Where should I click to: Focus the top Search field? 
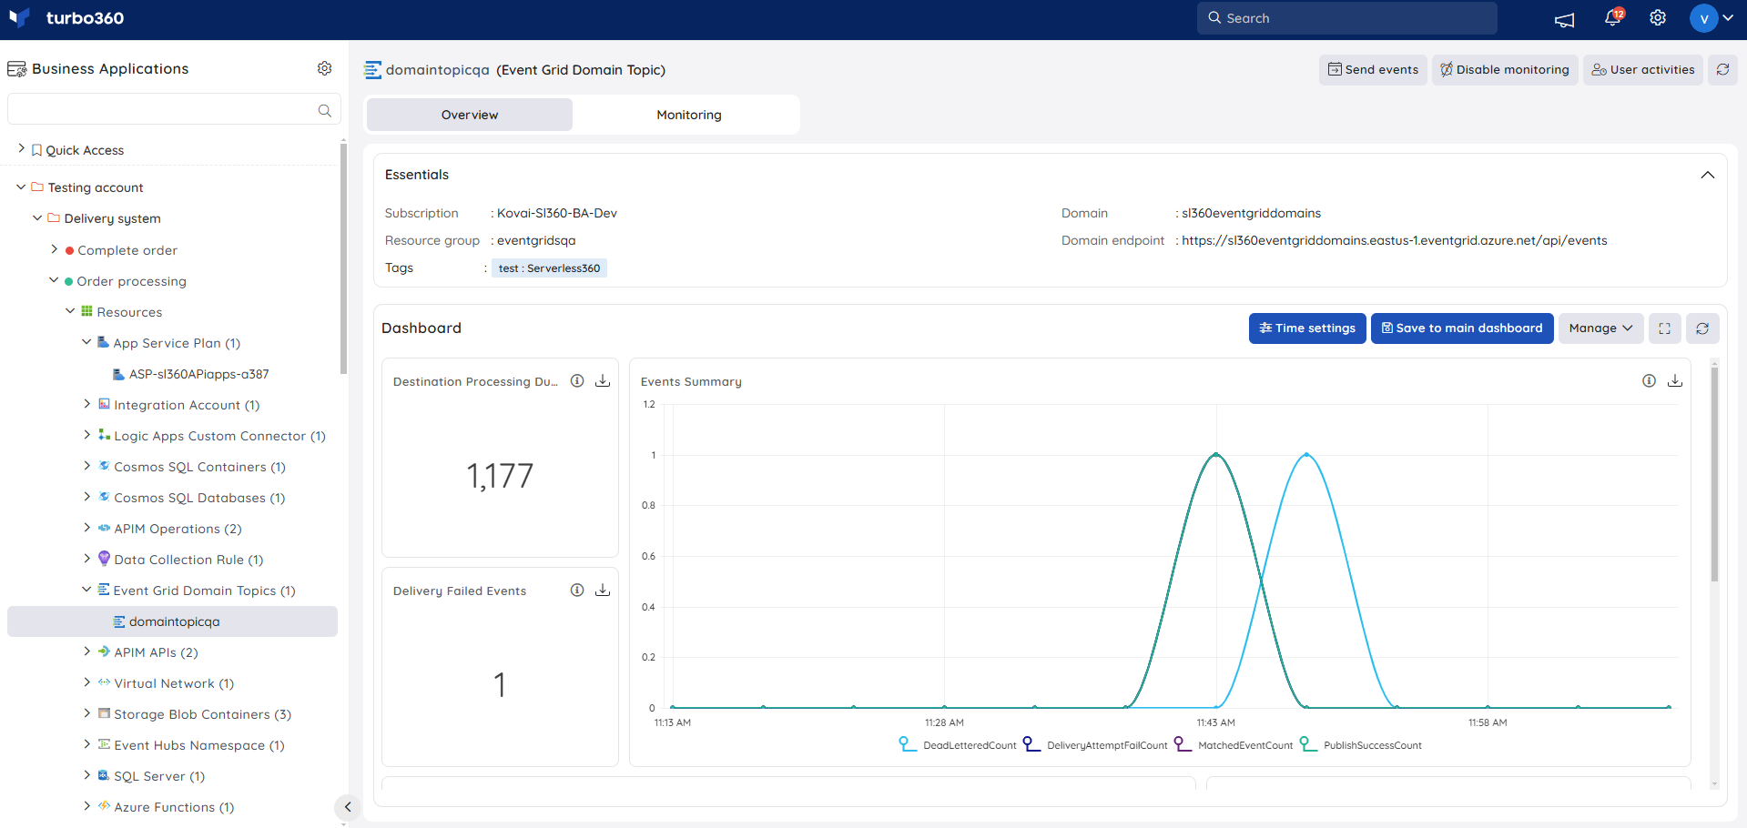tap(1346, 18)
